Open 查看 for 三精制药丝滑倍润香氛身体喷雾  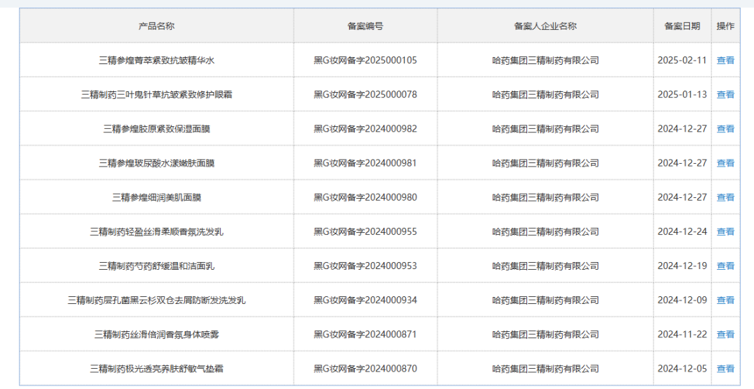click(x=725, y=335)
